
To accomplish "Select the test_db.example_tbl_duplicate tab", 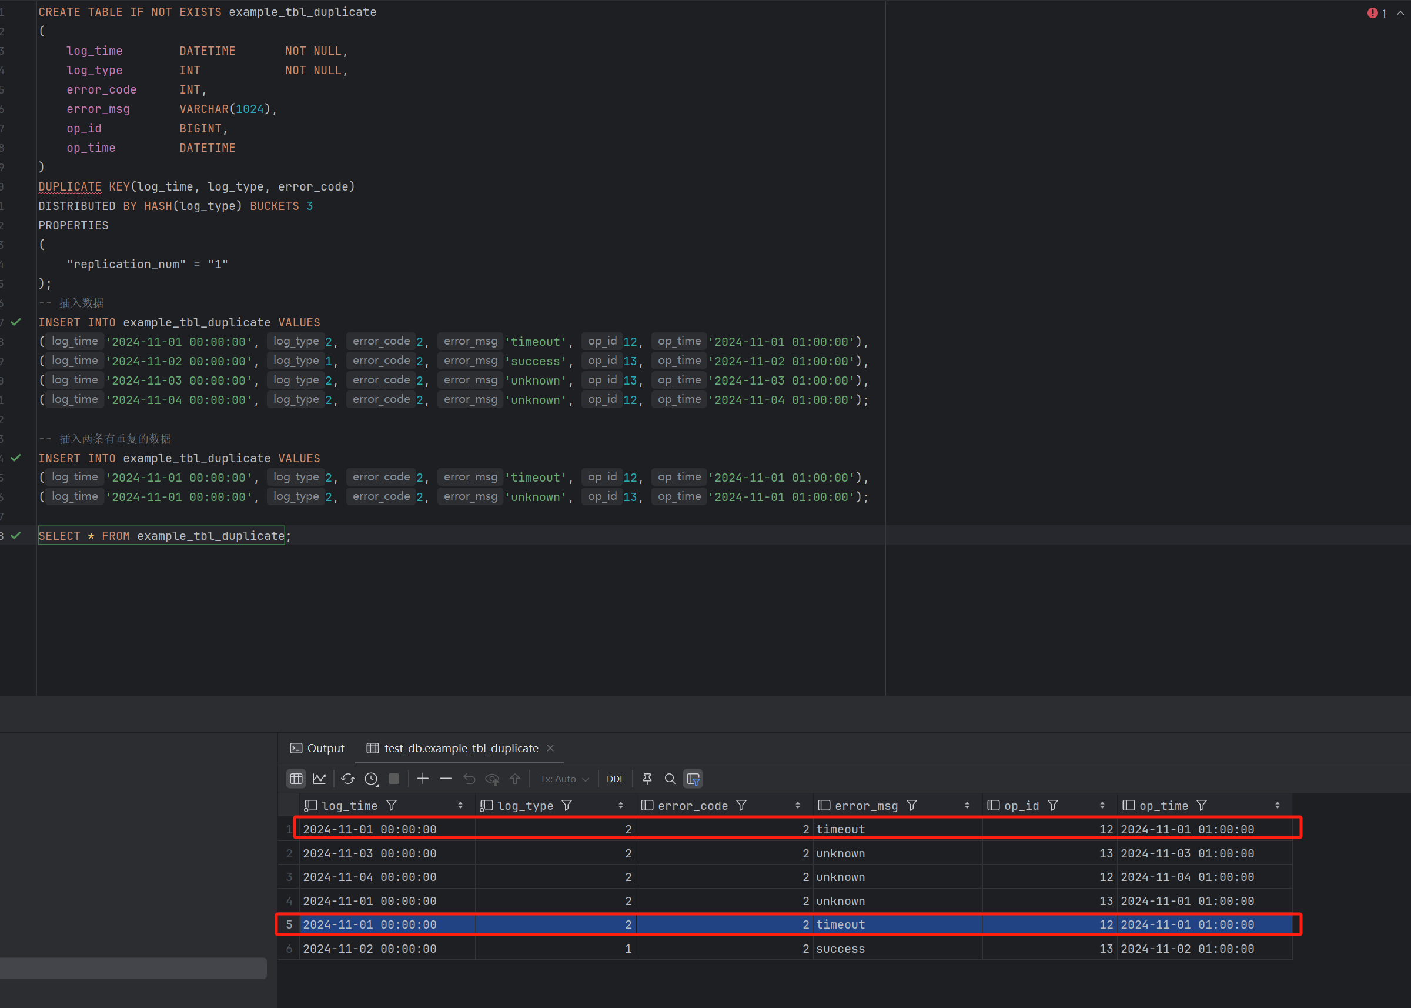I will [x=460, y=748].
